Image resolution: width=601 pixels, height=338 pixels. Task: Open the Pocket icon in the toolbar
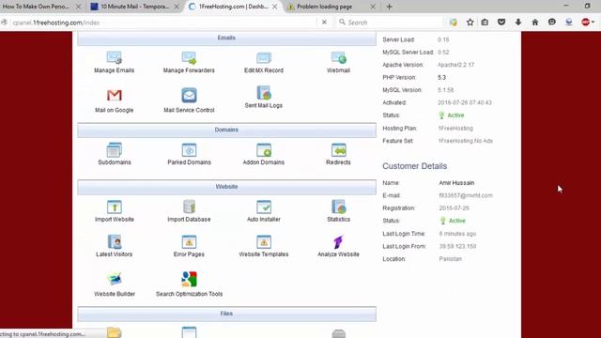tap(501, 23)
